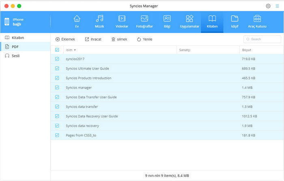Refresh list with Yenile

pyautogui.click(x=144, y=39)
